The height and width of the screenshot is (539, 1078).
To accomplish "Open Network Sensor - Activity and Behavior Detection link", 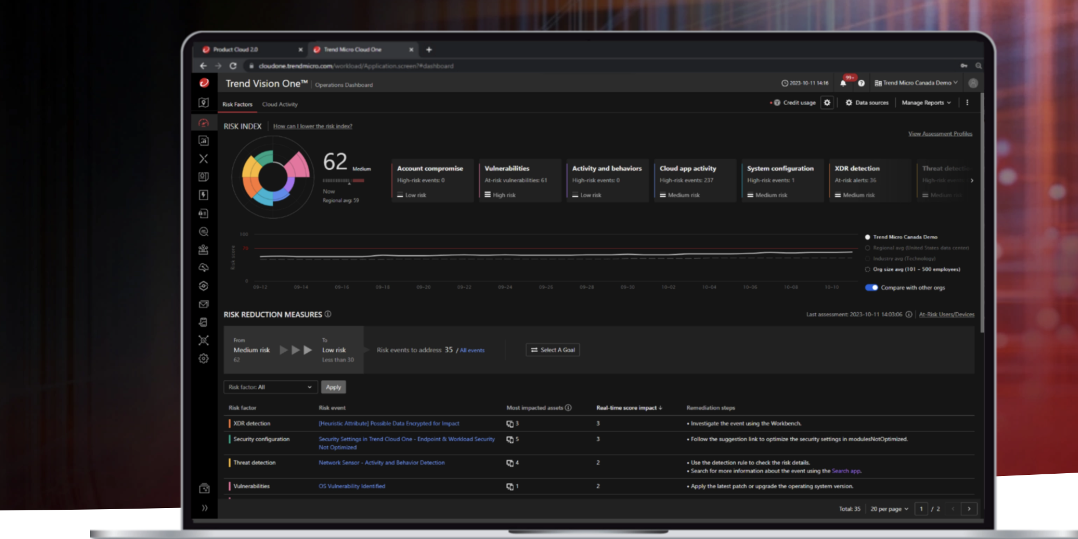I will 381,462.
